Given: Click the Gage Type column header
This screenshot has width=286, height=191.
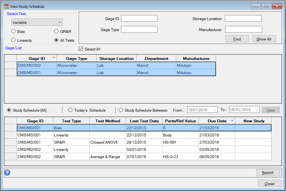Looking at the screenshot, I should pos(77,59).
